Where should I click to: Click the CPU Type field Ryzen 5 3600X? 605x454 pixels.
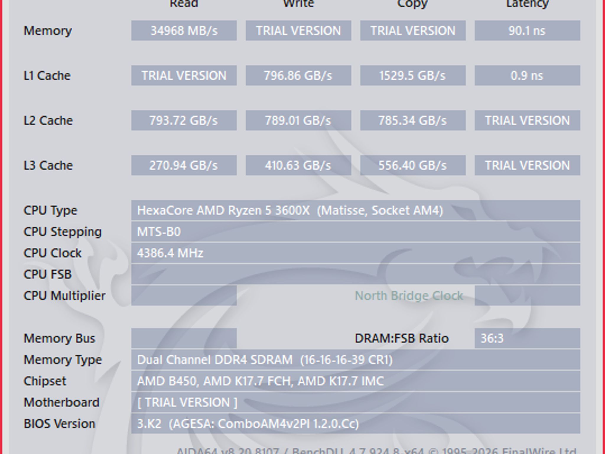coord(356,210)
